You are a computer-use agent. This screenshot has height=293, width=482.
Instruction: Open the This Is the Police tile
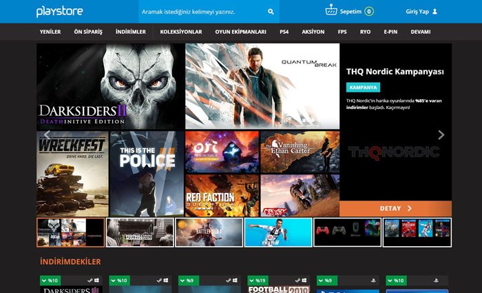tap(147, 174)
